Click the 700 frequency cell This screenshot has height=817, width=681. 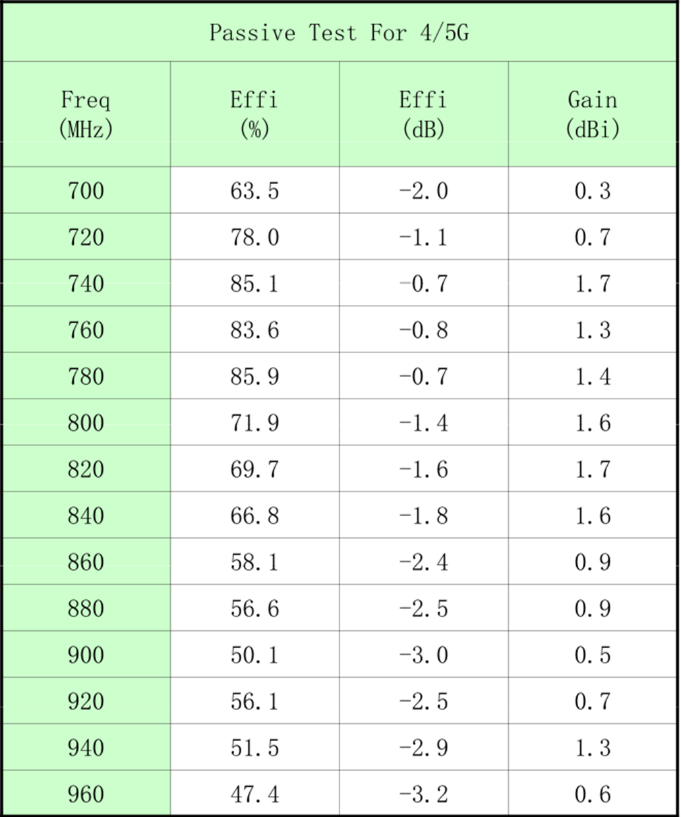[x=86, y=191]
